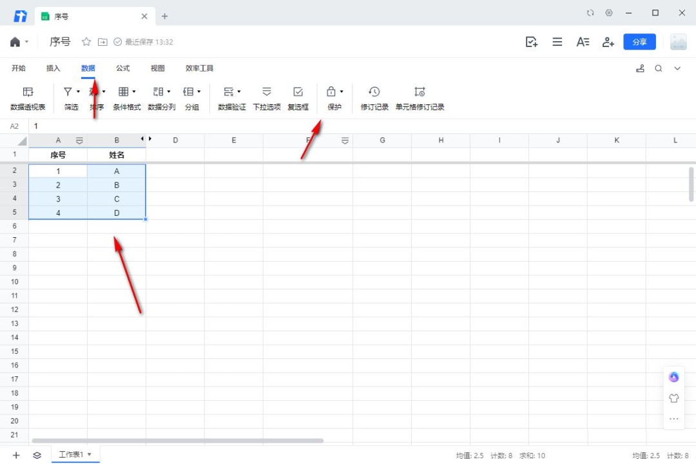The height and width of the screenshot is (464, 696).
Task: Toggle the star to favorite this document
Action: [86, 42]
